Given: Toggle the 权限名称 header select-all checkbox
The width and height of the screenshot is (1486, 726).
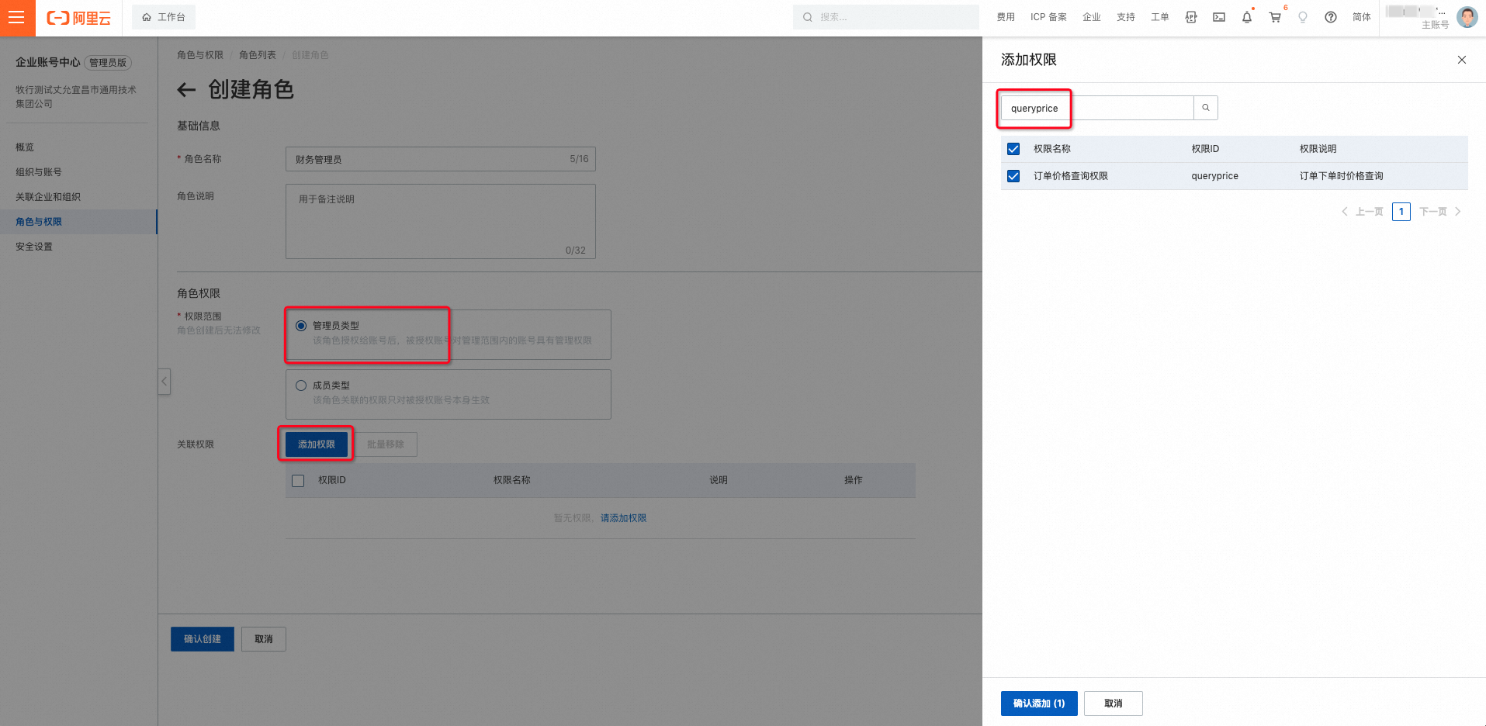Looking at the screenshot, I should (1013, 149).
